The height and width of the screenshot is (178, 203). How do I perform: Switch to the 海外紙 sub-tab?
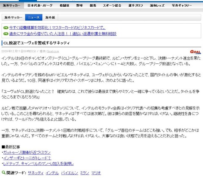(x=50, y=17)
